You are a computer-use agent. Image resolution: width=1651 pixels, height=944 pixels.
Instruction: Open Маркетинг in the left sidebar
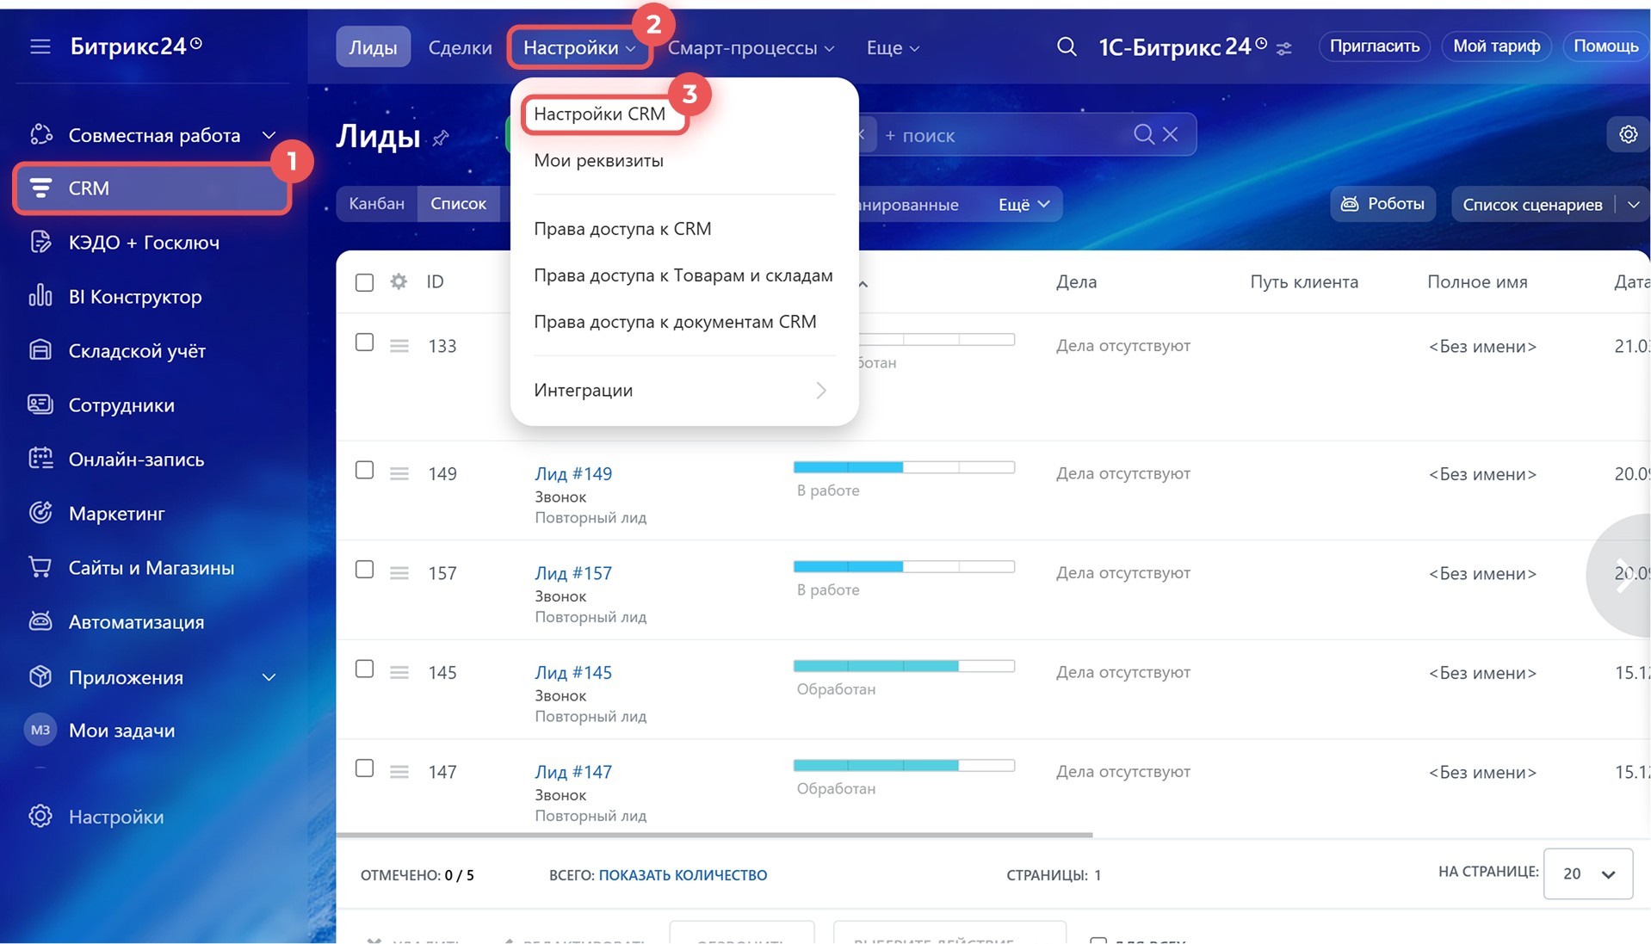coord(116,514)
